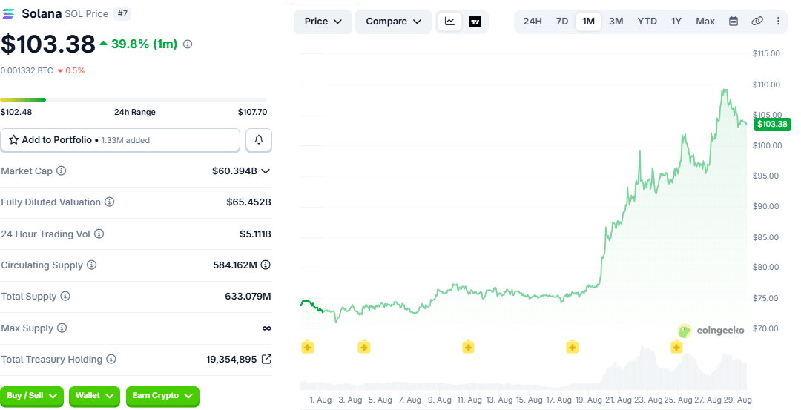Click news marker near 17. Aug
The image size is (801, 410).
pyautogui.click(x=572, y=347)
